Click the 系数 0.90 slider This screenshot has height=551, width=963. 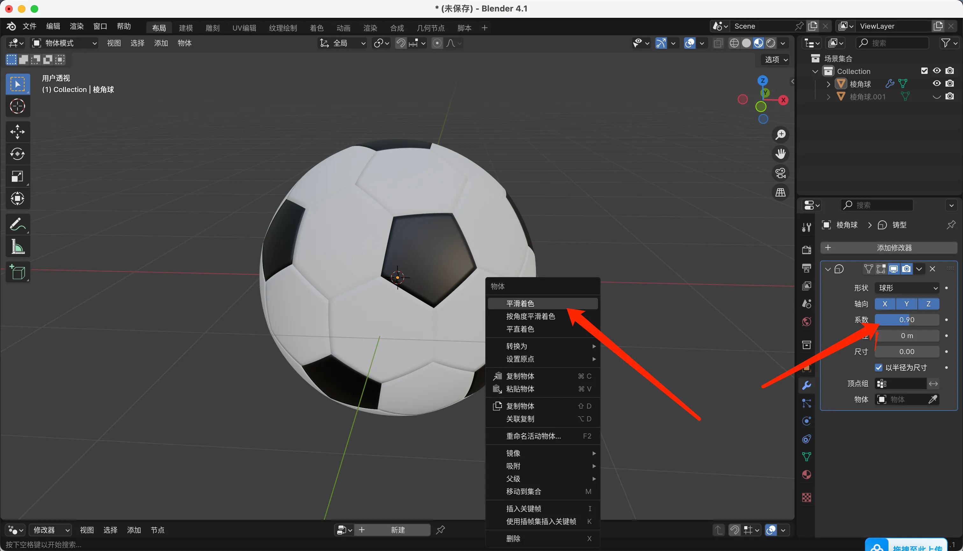[907, 320]
